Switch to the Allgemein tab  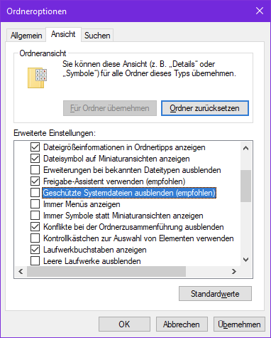point(26,36)
